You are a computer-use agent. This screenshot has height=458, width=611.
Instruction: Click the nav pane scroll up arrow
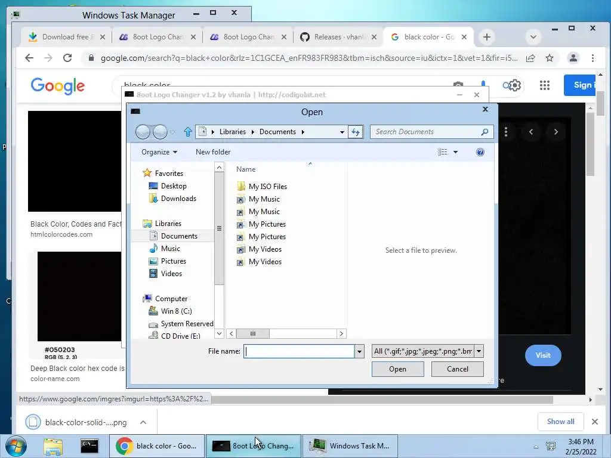point(220,168)
